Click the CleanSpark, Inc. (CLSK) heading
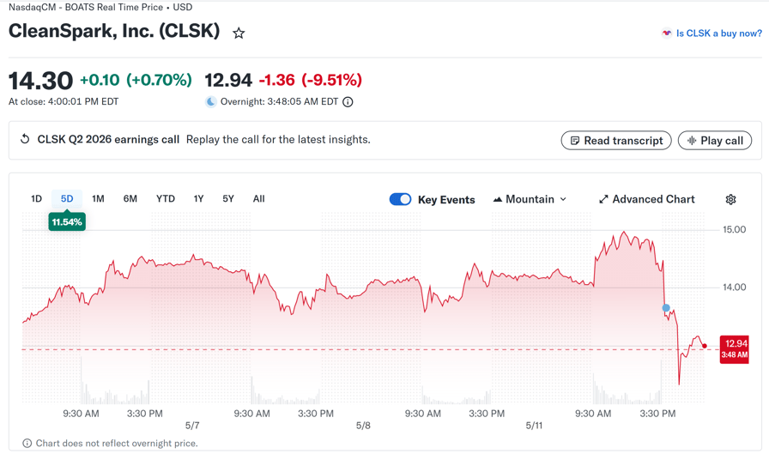Screen dimensions: 769x460 [114, 32]
